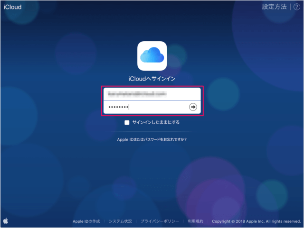304x228 pixels.
Task: Click the Apple logo in the footer
Action: tap(6, 221)
